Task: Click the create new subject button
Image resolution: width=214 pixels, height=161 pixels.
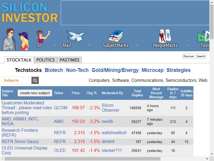Action: [x=35, y=93]
